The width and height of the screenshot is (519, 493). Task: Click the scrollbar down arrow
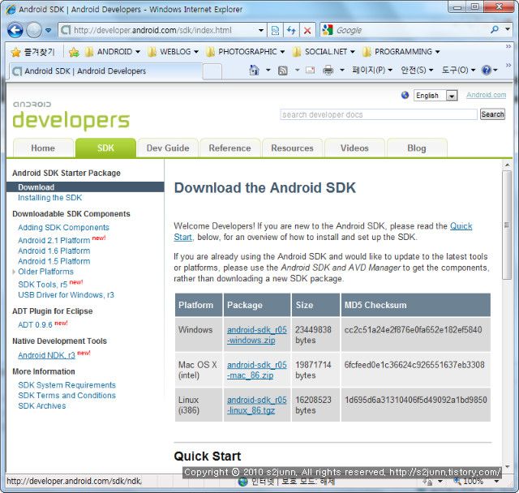(x=506, y=466)
